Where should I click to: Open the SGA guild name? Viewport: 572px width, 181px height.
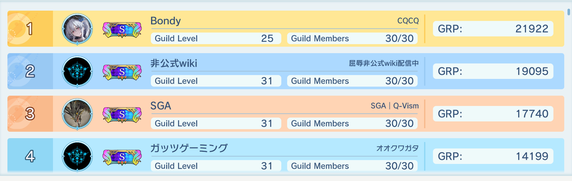pos(161,106)
